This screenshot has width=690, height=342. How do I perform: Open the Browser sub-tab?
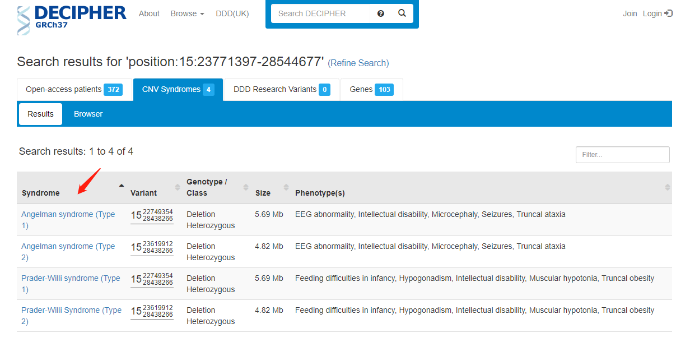88,114
